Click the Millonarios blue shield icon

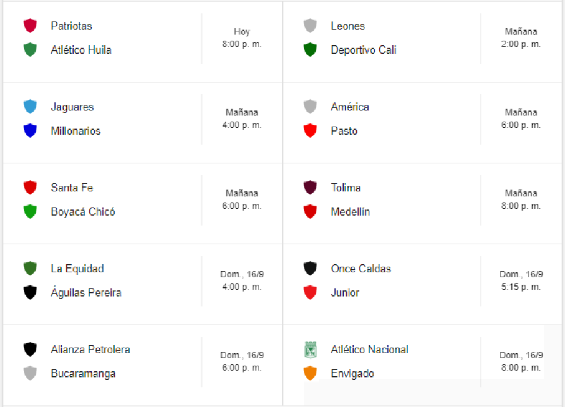pyautogui.click(x=30, y=131)
